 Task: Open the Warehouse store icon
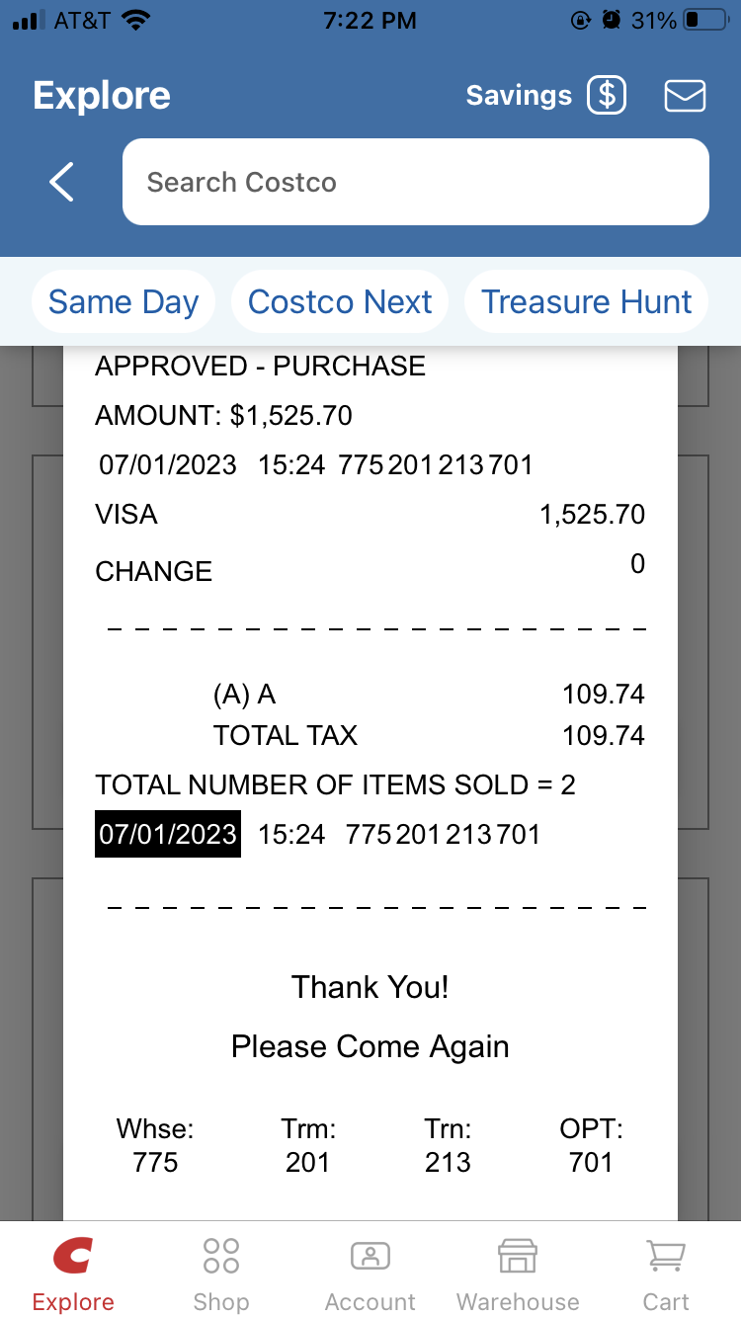click(518, 1257)
